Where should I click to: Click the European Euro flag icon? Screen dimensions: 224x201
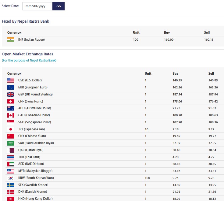point(11,87)
